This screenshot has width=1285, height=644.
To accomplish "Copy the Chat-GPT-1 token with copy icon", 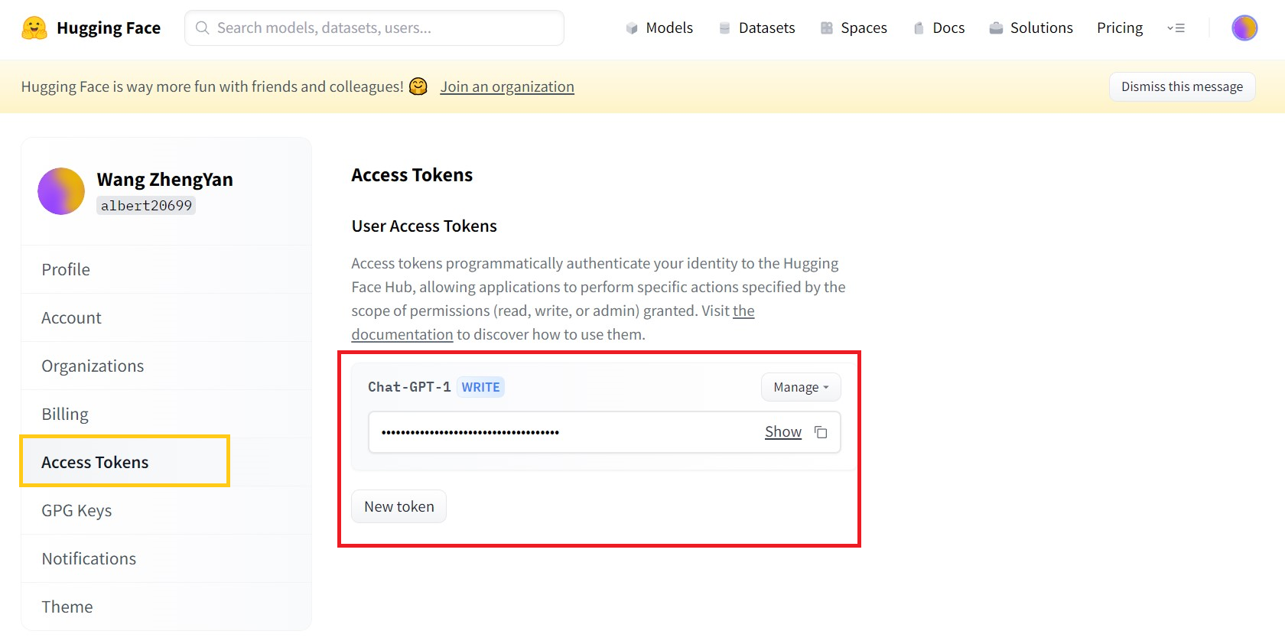I will point(821,432).
